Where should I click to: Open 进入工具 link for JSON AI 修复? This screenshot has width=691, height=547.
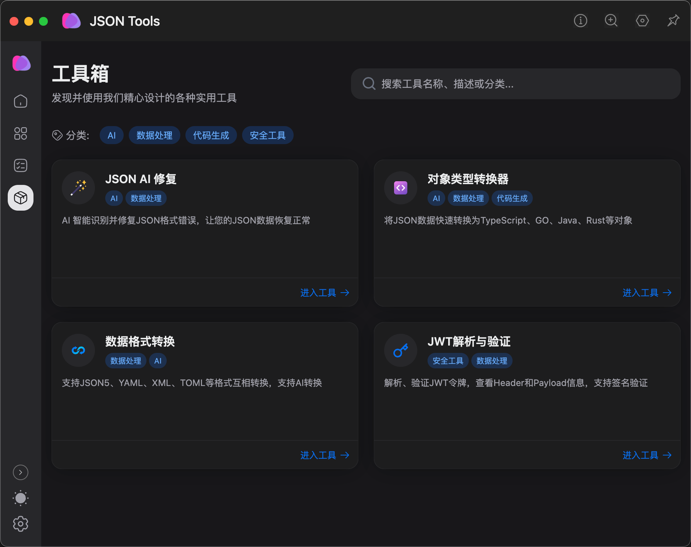[x=325, y=293]
